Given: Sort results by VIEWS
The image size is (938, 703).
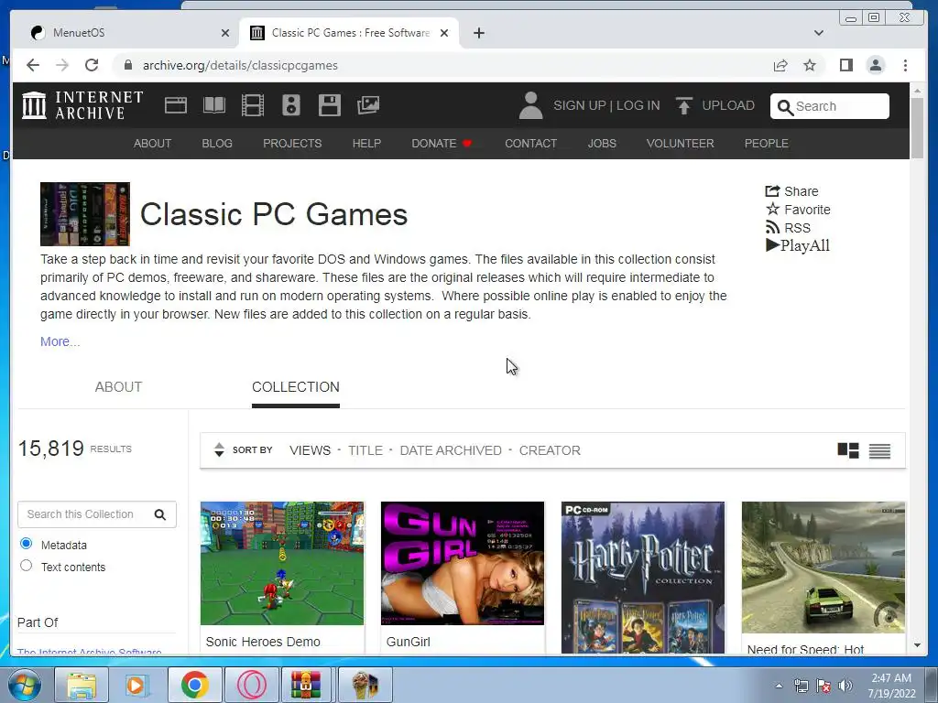Looking at the screenshot, I should tap(310, 450).
